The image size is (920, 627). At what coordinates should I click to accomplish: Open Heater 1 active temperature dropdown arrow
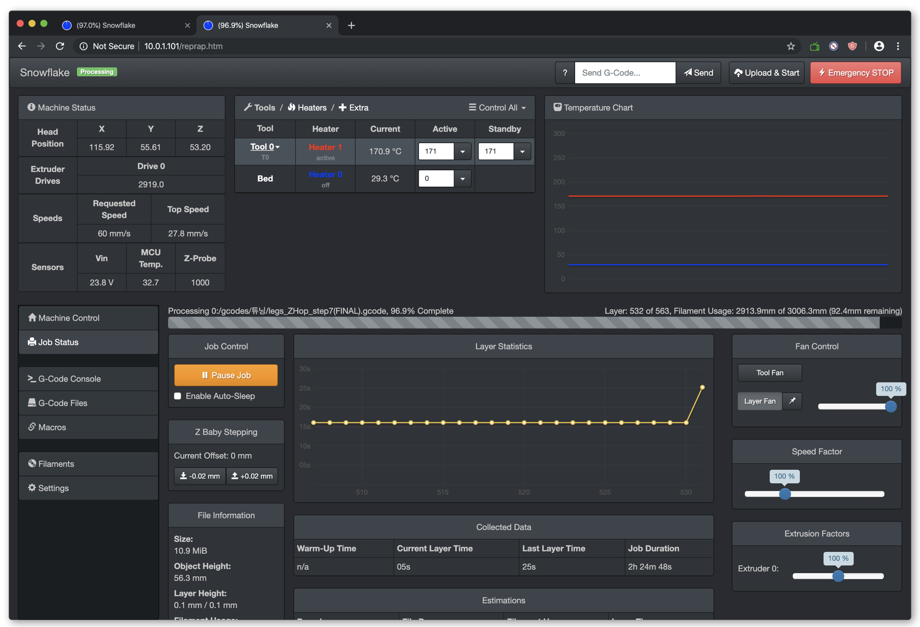[x=463, y=151]
